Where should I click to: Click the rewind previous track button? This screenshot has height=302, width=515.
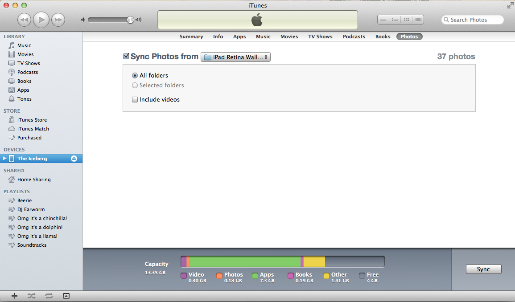[x=24, y=20]
